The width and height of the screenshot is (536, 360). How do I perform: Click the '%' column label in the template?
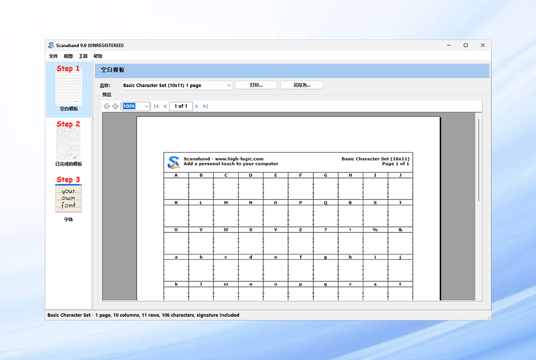375,230
